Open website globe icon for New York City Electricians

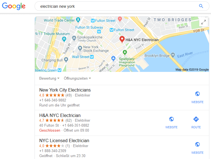tap(197, 94)
